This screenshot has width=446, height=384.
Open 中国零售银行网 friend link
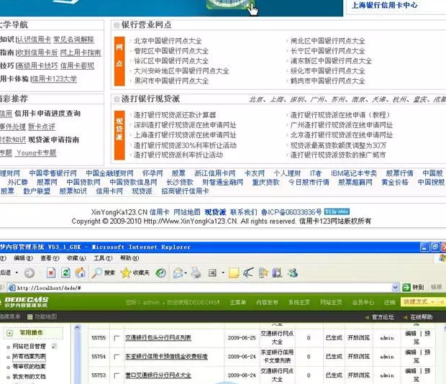(53, 173)
